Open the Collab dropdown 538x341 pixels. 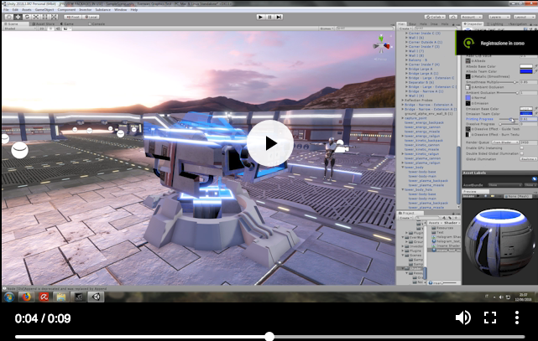[435, 17]
